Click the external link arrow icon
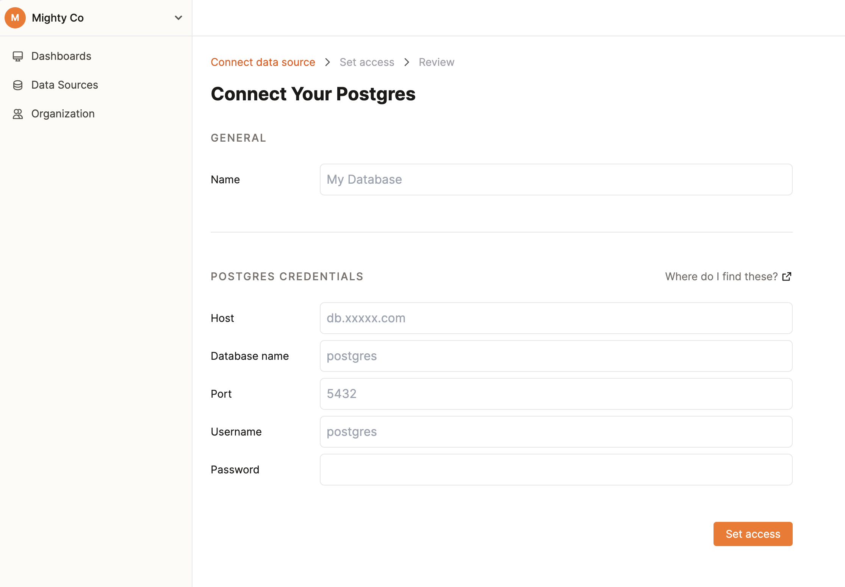Viewport: 845px width, 587px height. tap(787, 276)
